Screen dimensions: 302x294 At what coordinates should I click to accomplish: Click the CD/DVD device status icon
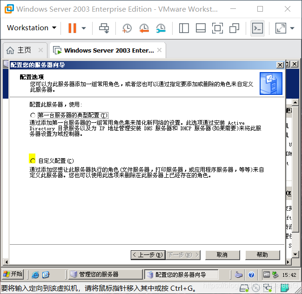point(256,288)
